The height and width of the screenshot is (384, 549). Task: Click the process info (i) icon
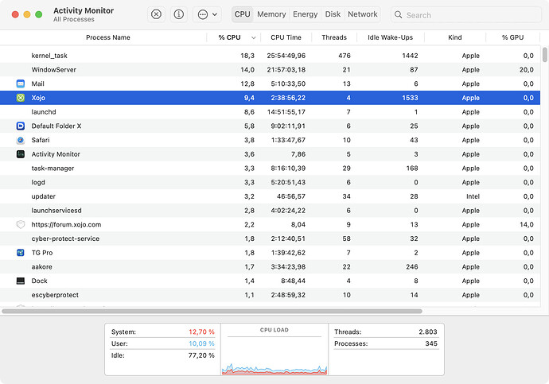tap(178, 14)
